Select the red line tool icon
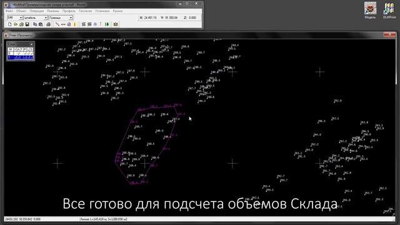This screenshot has width=400, height=225. pyautogui.click(x=63, y=24)
